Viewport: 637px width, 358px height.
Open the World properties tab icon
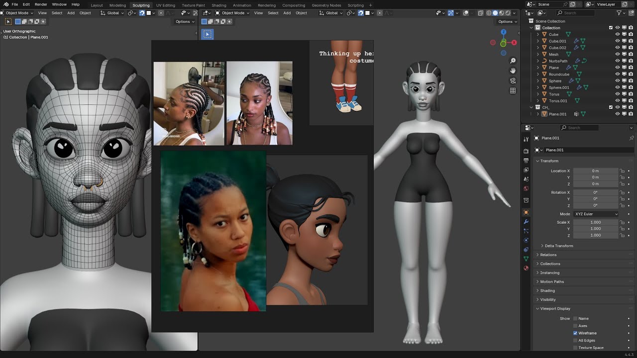point(526,188)
